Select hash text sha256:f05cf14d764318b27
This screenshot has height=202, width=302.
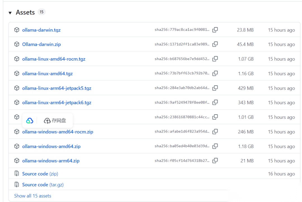point(182,161)
